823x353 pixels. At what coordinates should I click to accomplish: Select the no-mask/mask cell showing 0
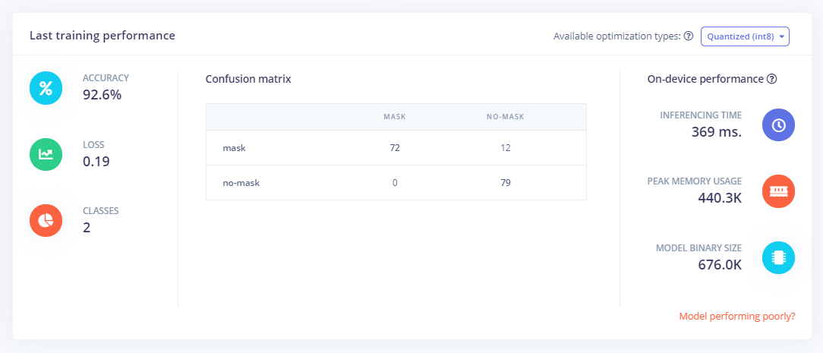point(395,183)
